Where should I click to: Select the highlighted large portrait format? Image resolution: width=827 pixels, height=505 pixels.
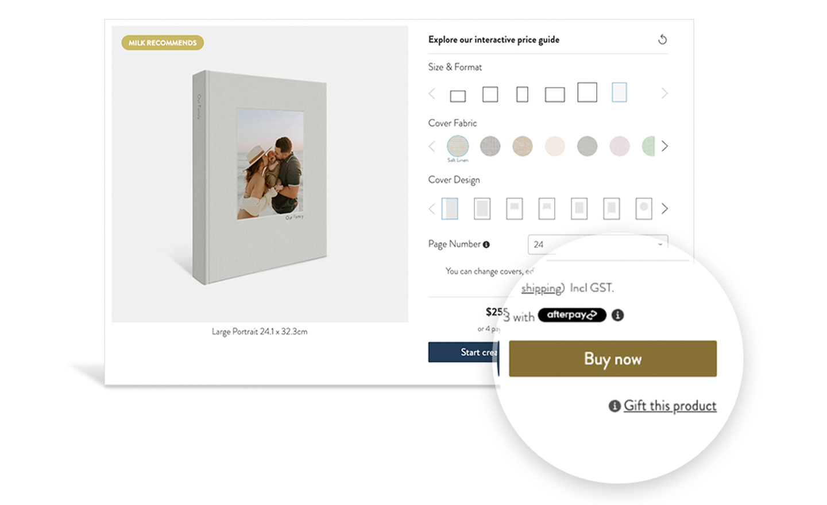point(619,92)
